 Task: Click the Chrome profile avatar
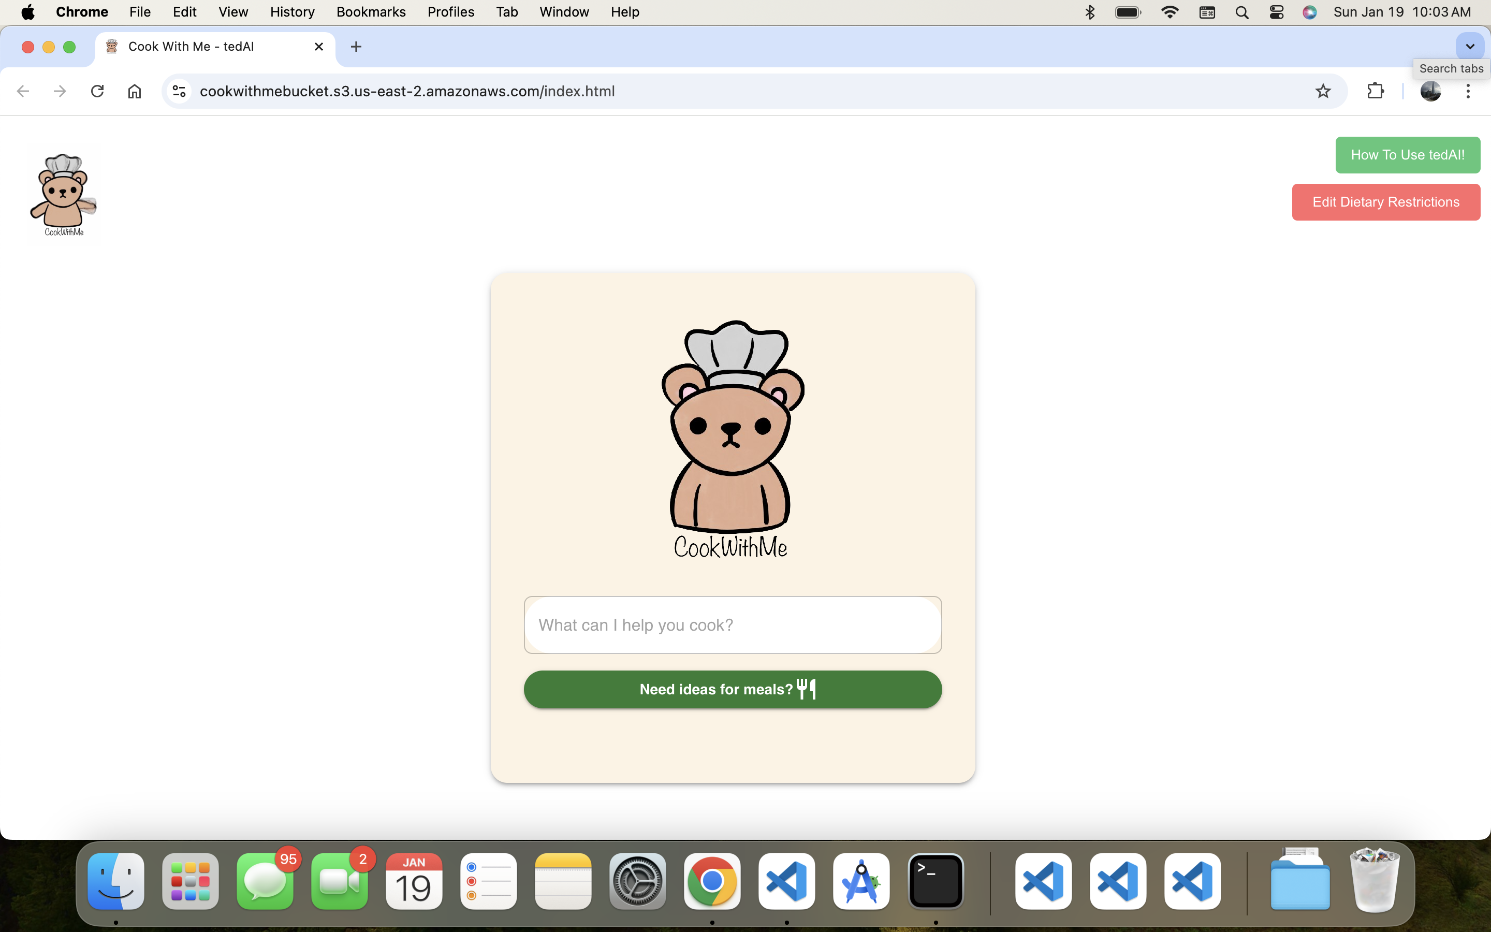click(1430, 91)
